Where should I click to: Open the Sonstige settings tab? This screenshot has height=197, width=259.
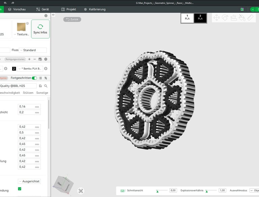pos(42,93)
